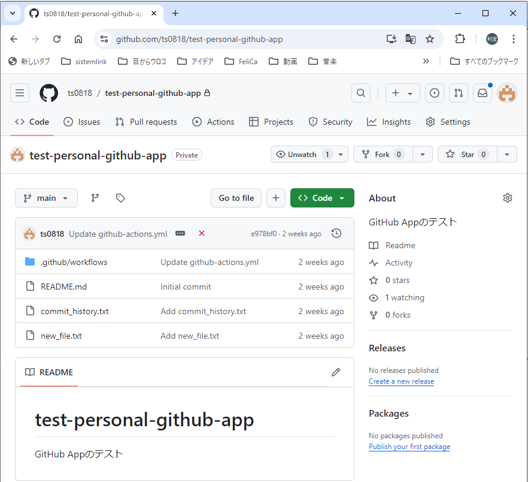Screen dimensions: 528x482
Task: Show tab search chevron in Chrome
Action: (x=13, y=14)
